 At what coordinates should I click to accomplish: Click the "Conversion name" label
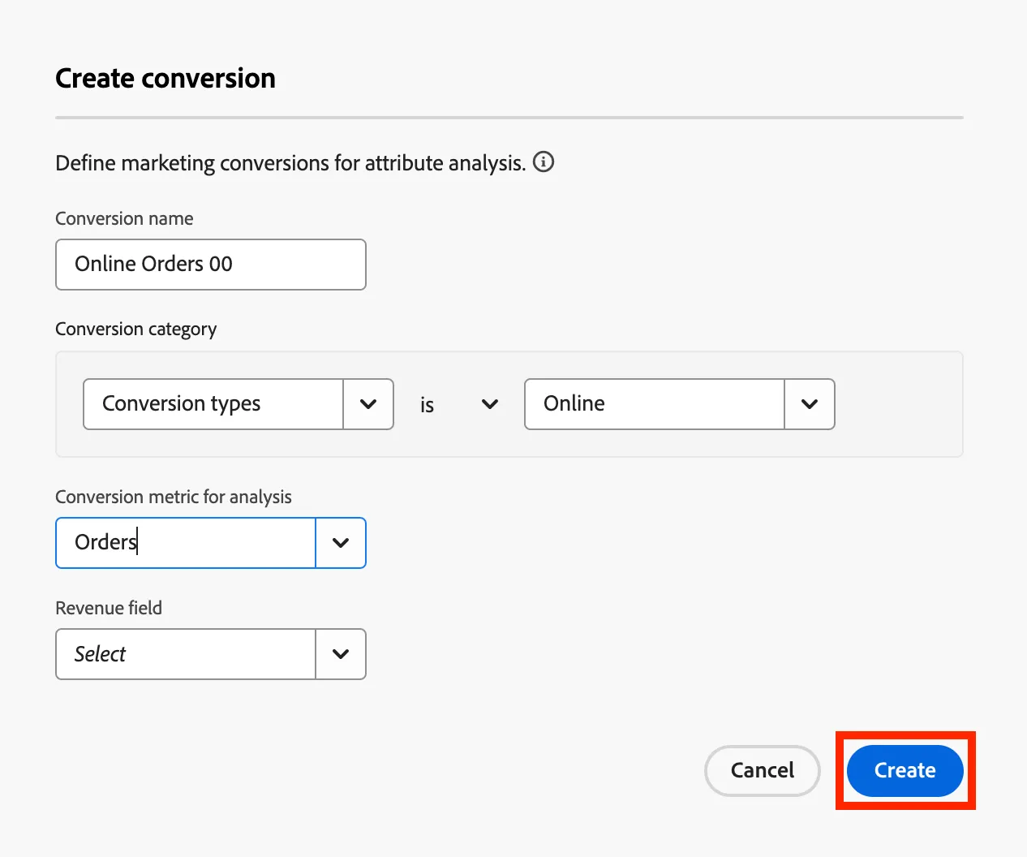(124, 218)
